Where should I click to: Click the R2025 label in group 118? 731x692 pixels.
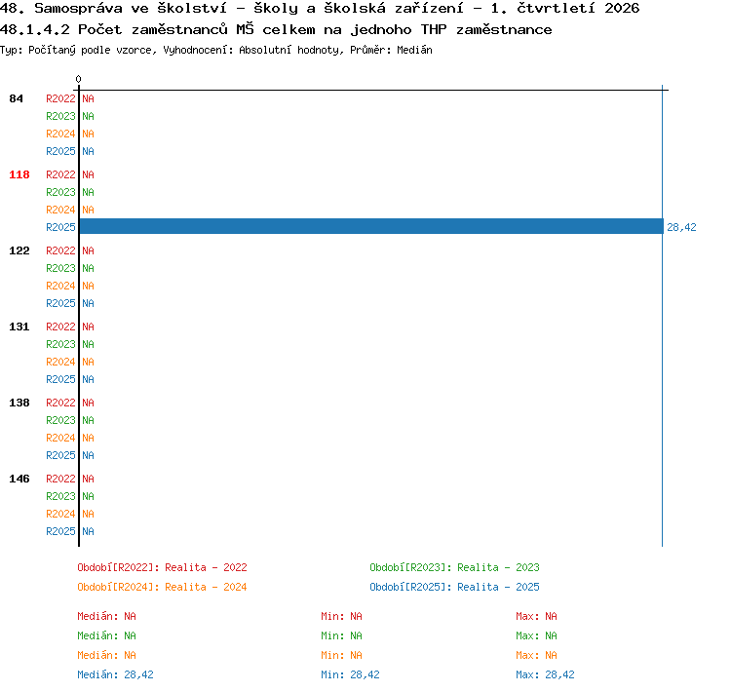click(60, 227)
